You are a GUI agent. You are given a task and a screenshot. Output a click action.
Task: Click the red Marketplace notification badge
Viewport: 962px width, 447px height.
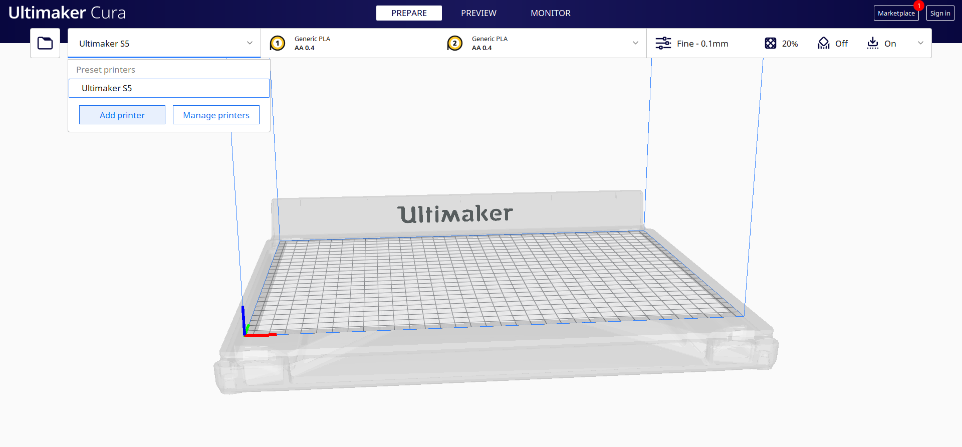pyautogui.click(x=919, y=6)
